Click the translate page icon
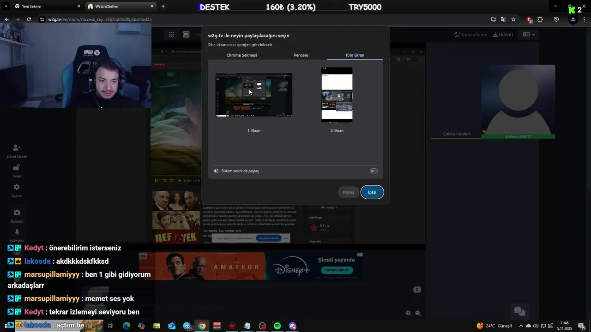 pyautogui.click(x=503, y=19)
